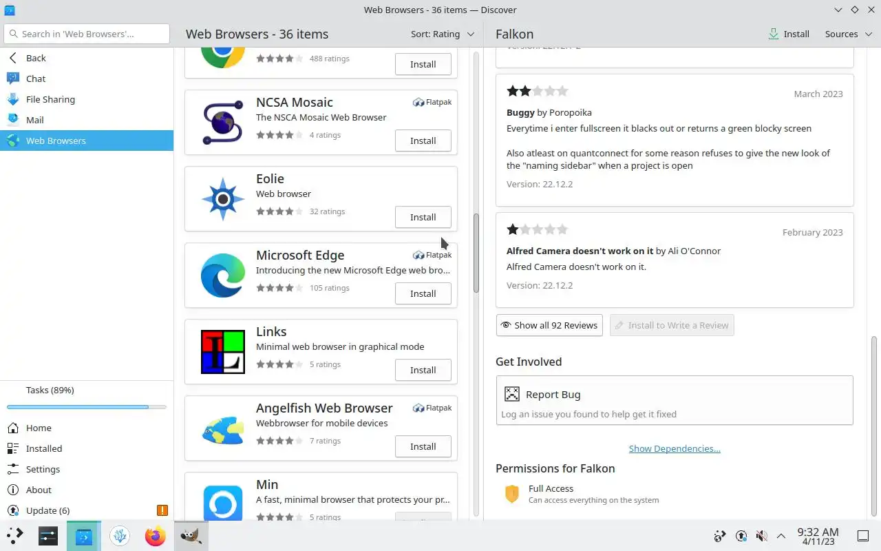Click the Discover window title bar icon

10,10
